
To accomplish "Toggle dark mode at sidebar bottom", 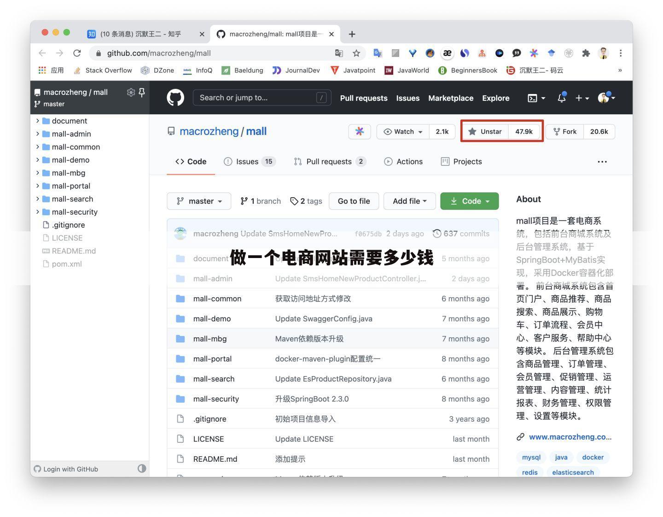I will 142,469.
